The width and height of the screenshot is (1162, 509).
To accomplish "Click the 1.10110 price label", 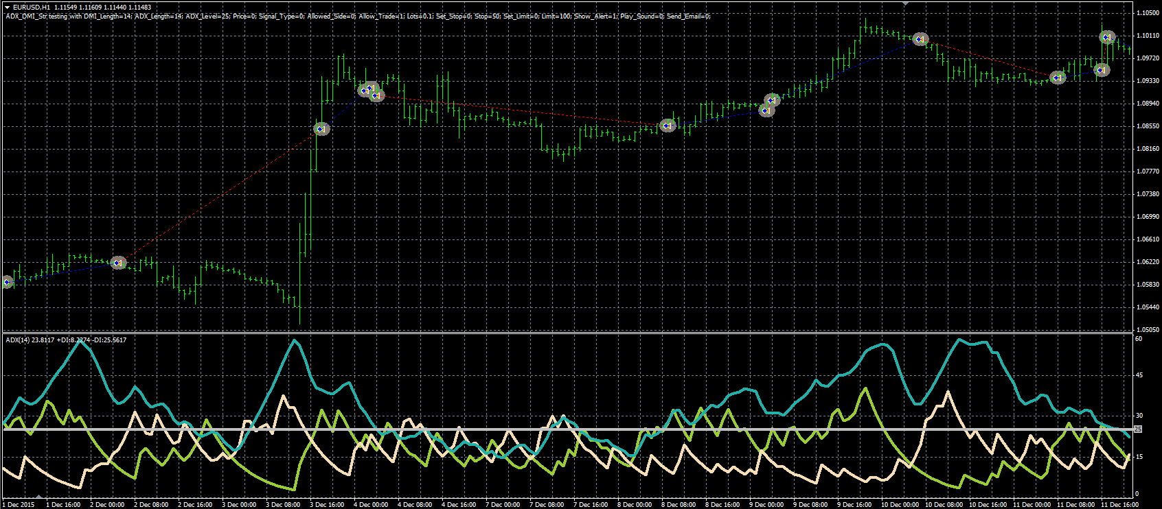I will (1148, 36).
